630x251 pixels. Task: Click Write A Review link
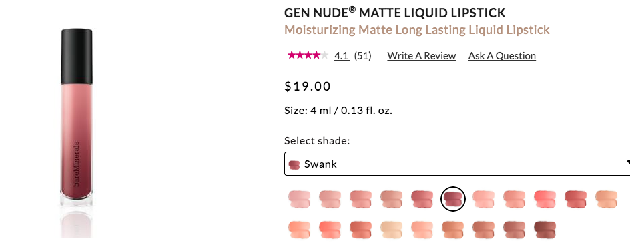[x=422, y=56]
